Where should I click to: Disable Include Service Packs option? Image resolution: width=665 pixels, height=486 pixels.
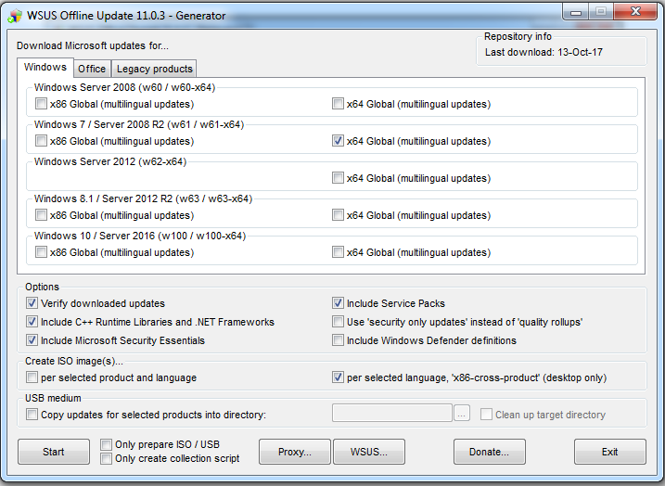pyautogui.click(x=339, y=303)
